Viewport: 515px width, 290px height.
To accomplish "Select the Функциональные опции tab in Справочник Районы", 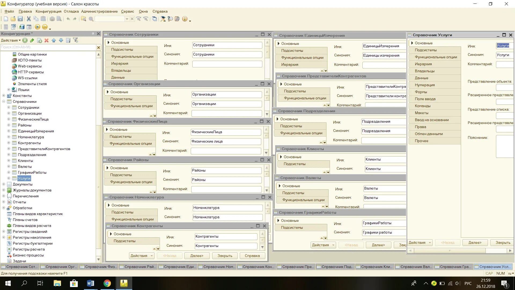I will (131, 182).
